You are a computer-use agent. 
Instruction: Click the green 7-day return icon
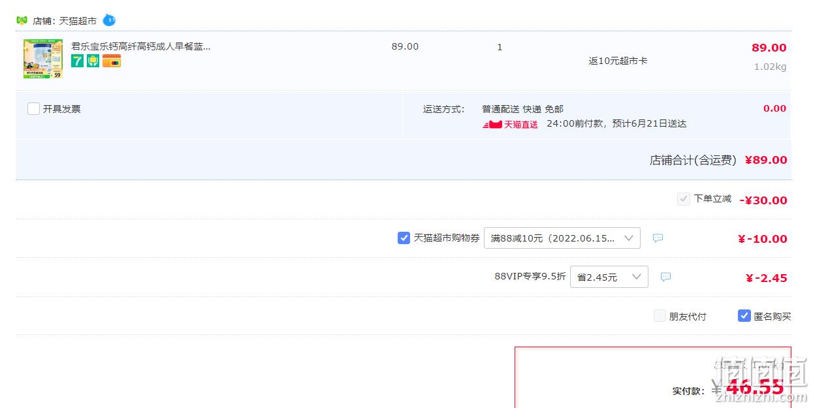pyautogui.click(x=78, y=61)
